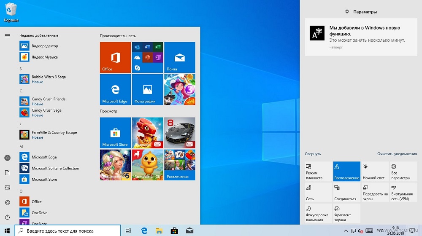Open Settings gear in Start sidebar
The height and width of the screenshot is (236, 422).
[x=7, y=202]
